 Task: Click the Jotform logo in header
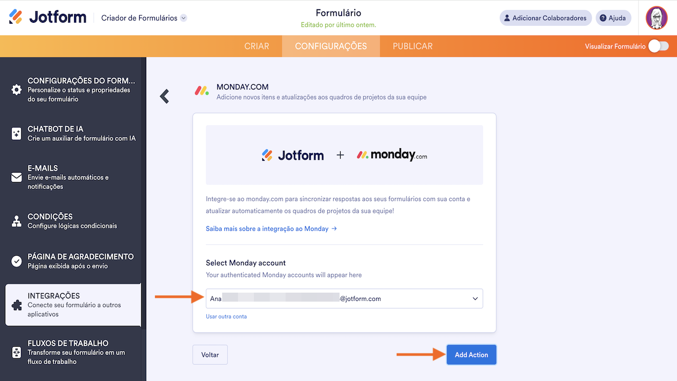point(48,17)
